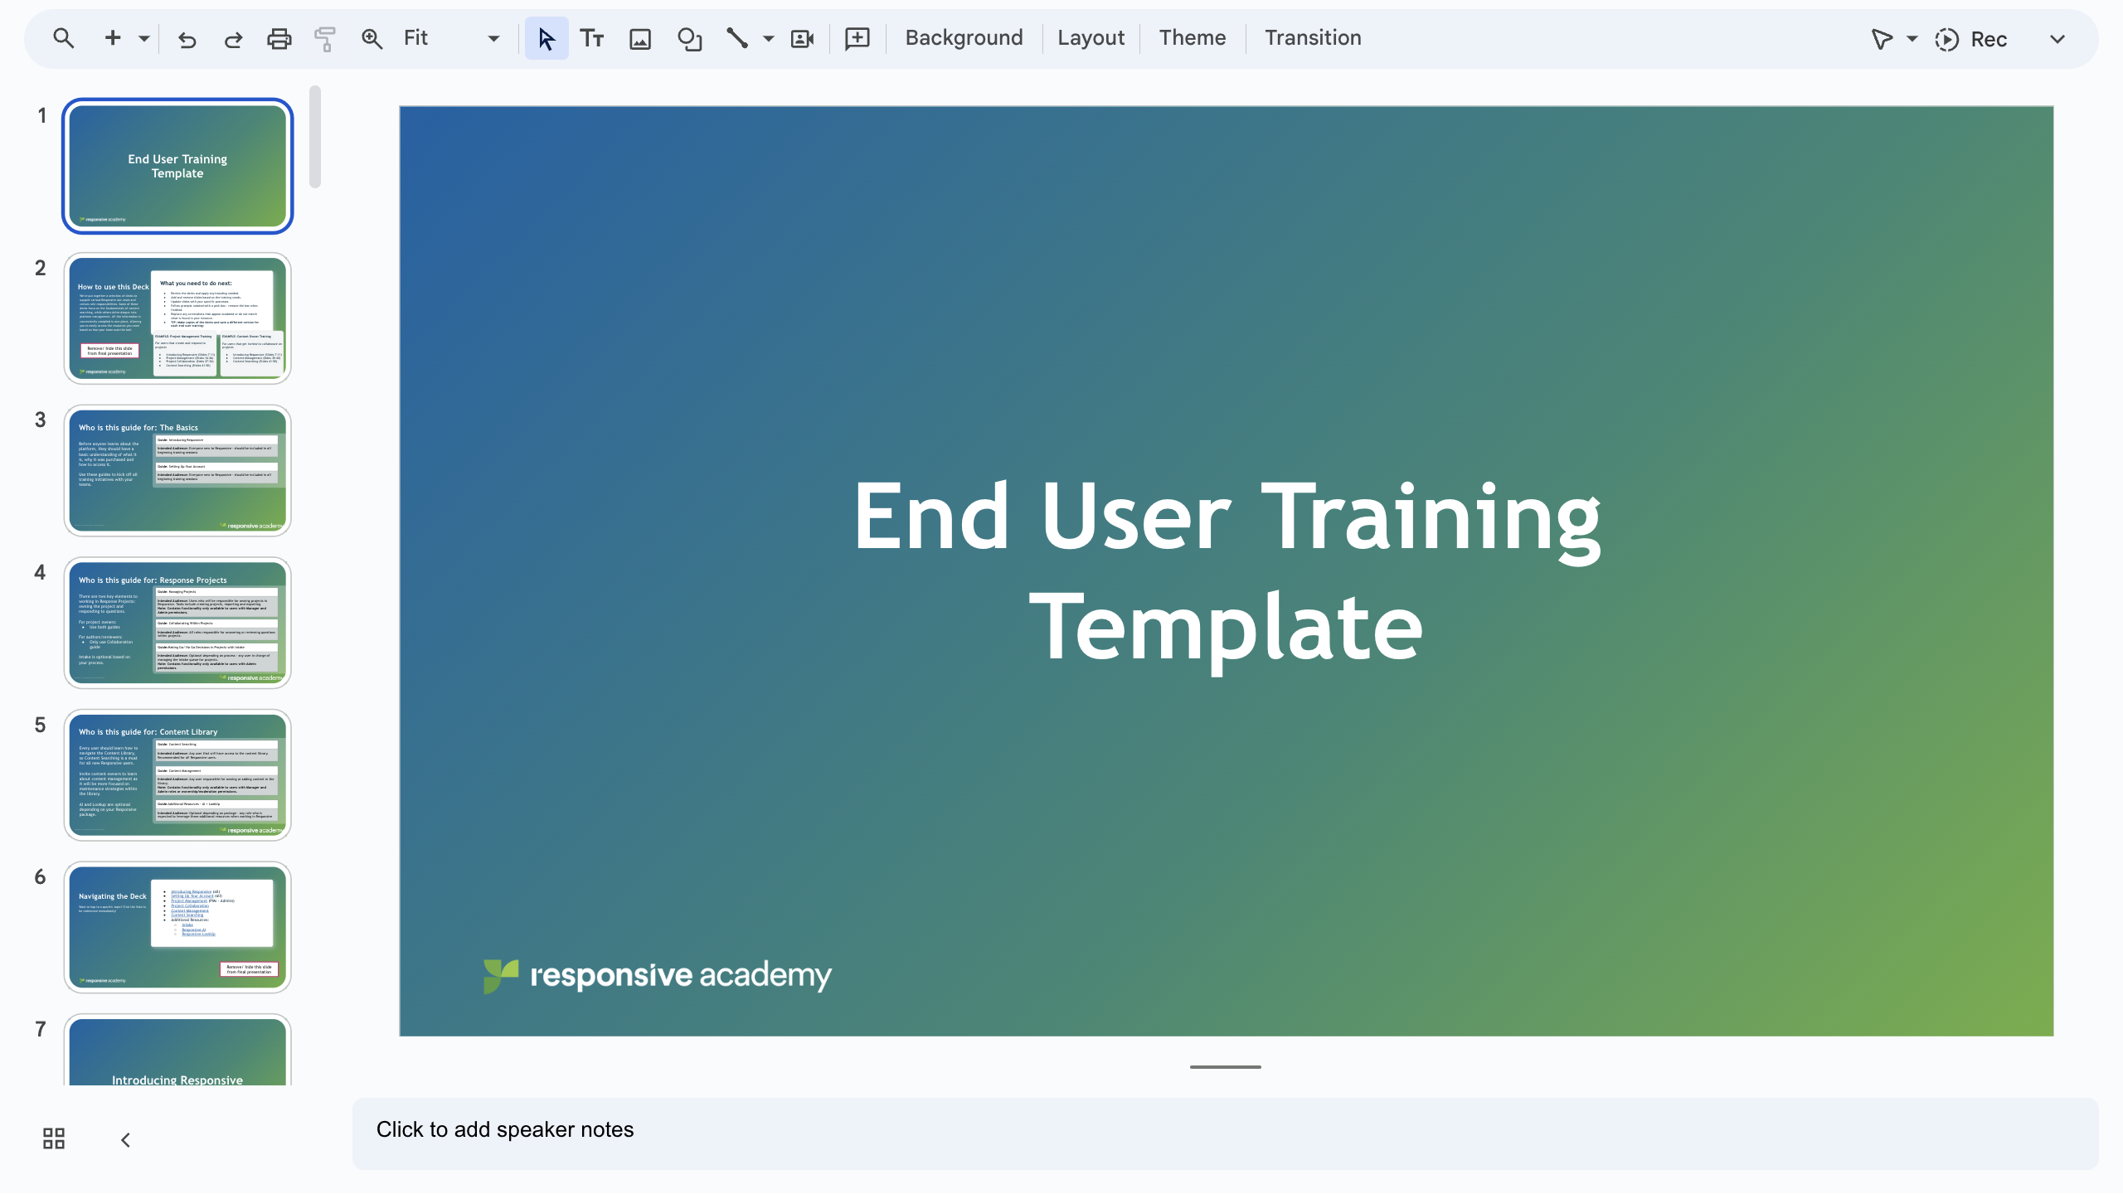This screenshot has height=1194, width=2123.
Task: Click the search menus magnifier icon
Action: [63, 38]
